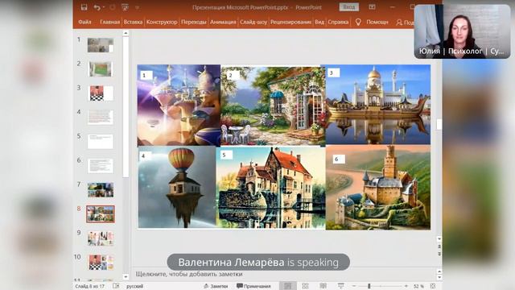This screenshot has width=515, height=290.
Task: Click the Вход sign-in button
Action: [348, 7]
